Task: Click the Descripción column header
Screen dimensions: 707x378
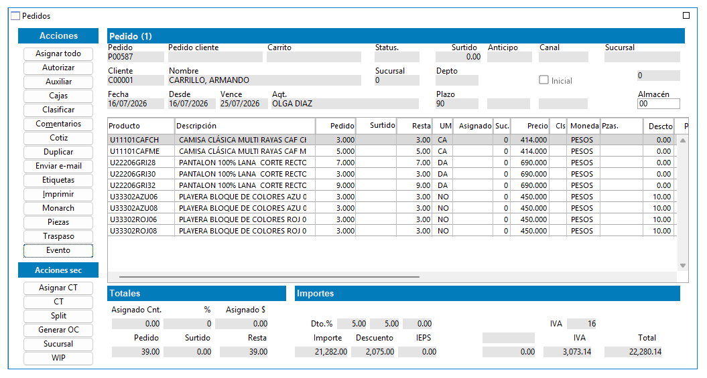Action: pos(245,126)
